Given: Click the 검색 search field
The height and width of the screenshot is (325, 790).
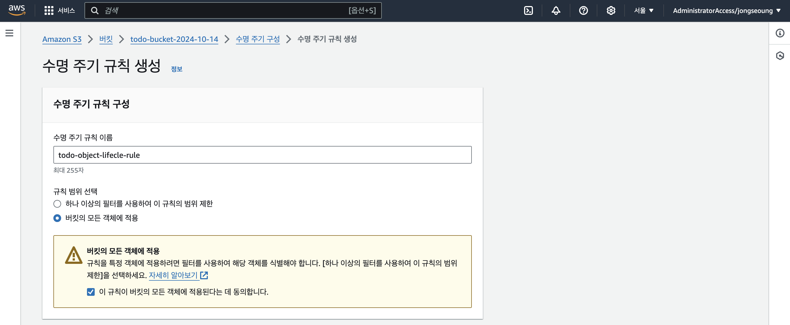Looking at the screenshot, I should 233,10.
